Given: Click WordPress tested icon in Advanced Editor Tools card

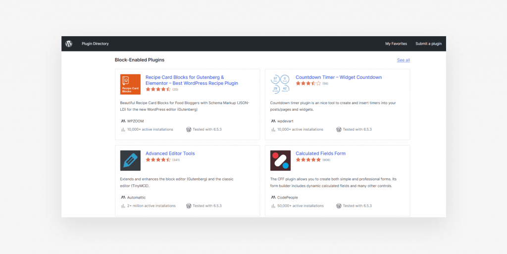Looking at the screenshot, I should (189, 205).
